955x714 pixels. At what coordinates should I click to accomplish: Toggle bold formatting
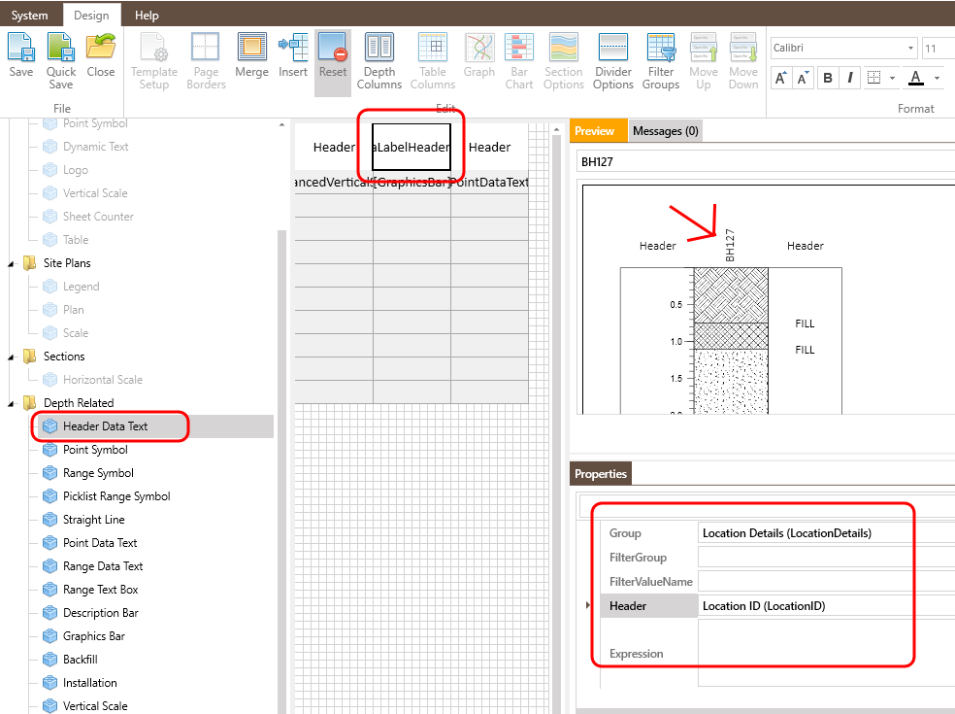(826, 77)
